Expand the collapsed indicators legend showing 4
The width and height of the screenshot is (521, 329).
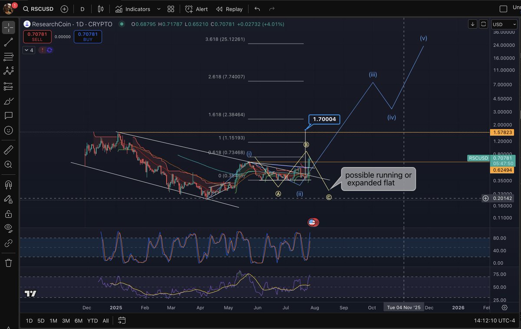pos(29,50)
